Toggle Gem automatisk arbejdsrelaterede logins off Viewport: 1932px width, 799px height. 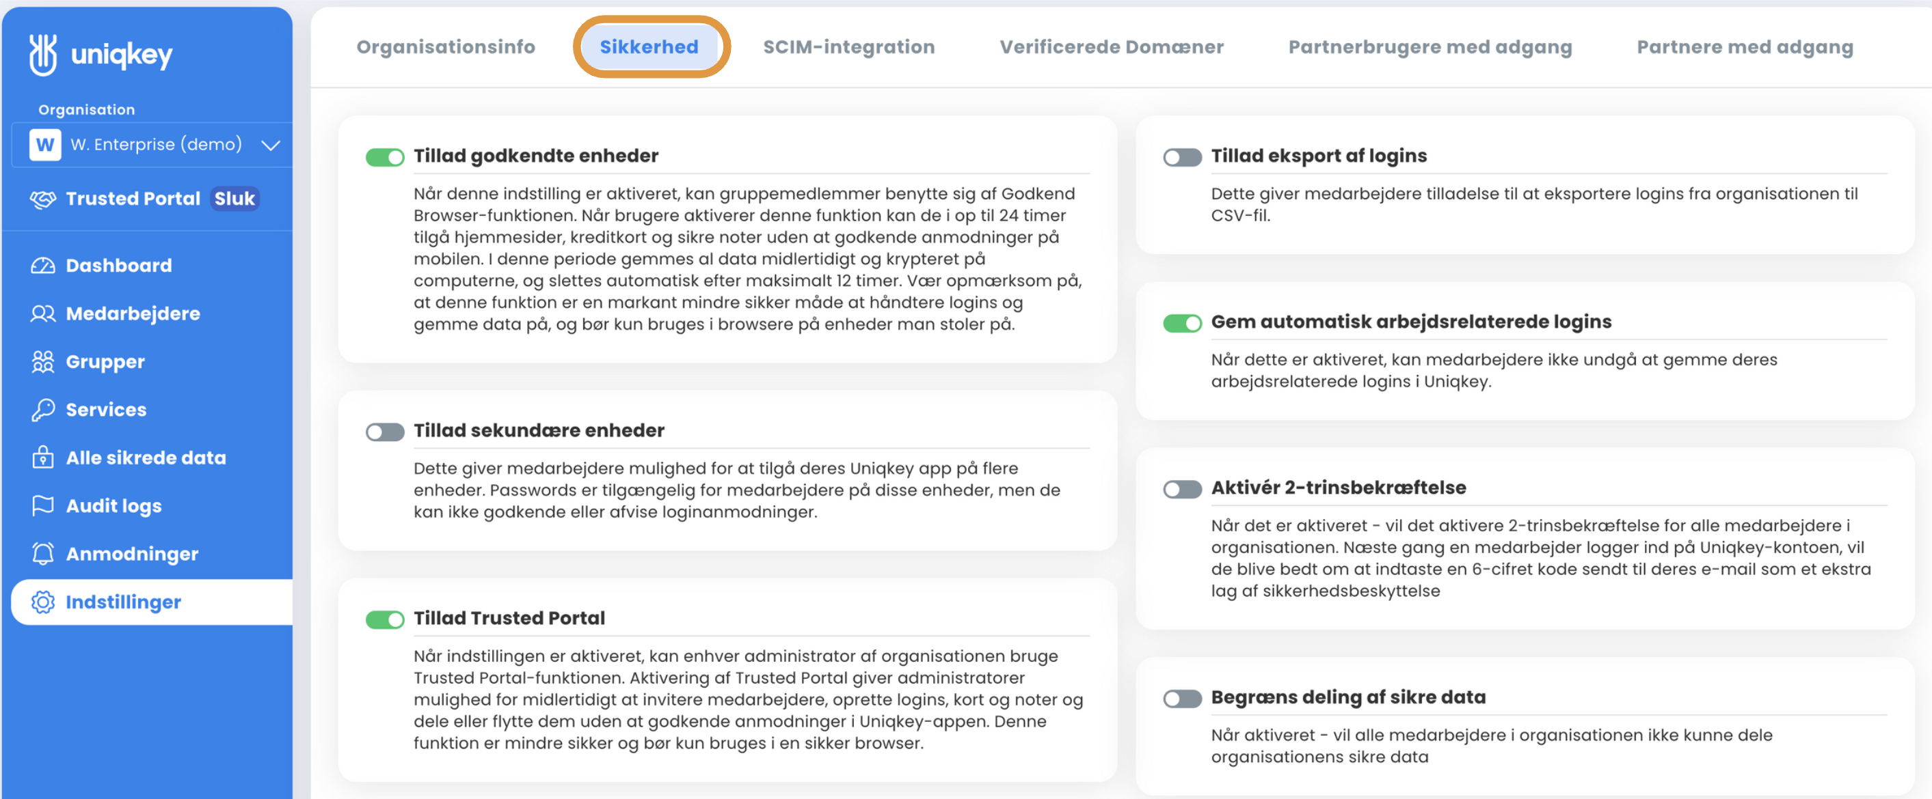[x=1182, y=323]
